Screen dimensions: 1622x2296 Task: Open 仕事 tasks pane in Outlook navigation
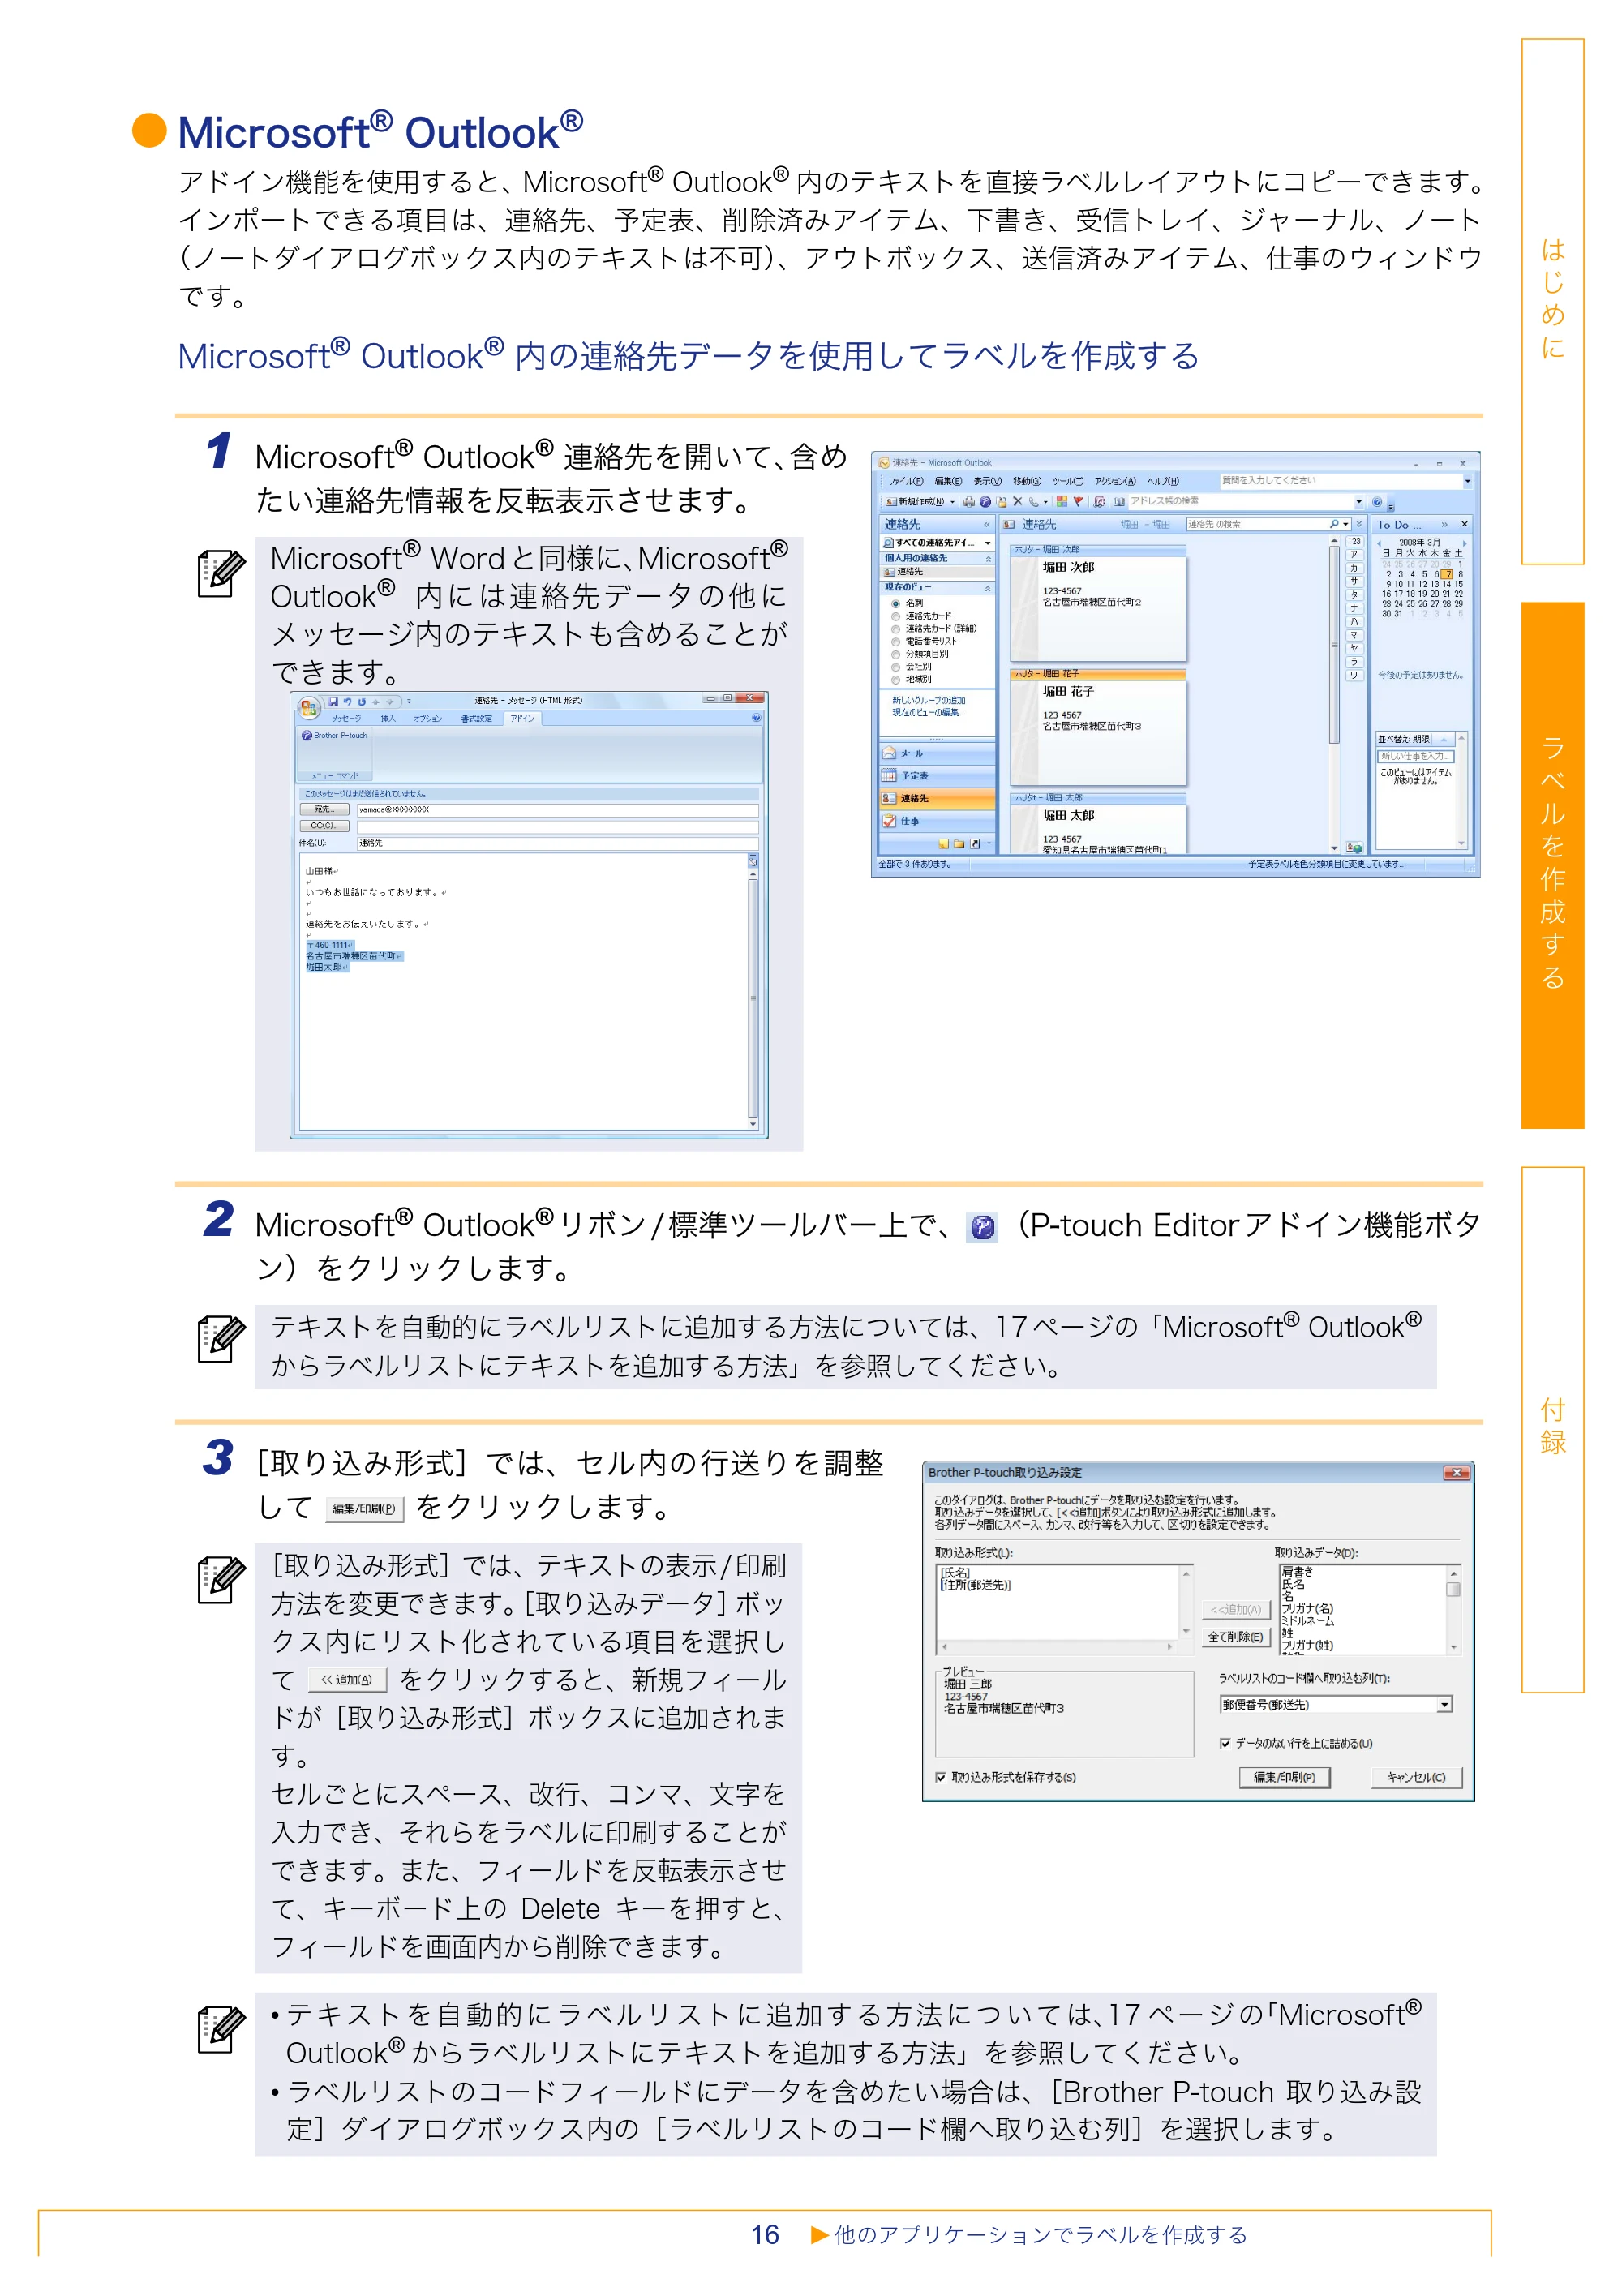[938, 821]
